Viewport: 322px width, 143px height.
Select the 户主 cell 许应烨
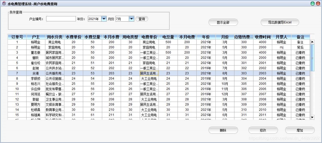coord(36,89)
